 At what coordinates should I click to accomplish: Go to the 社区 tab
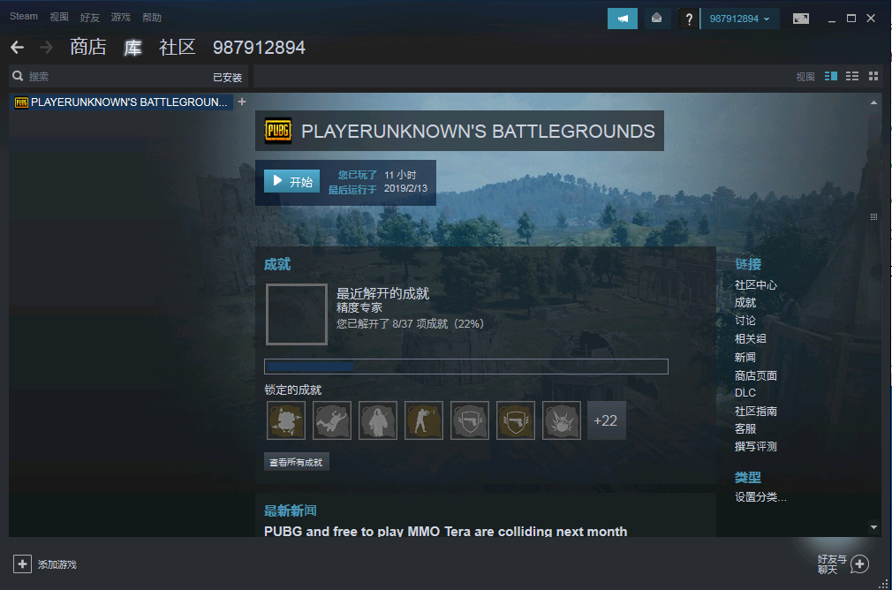178,47
